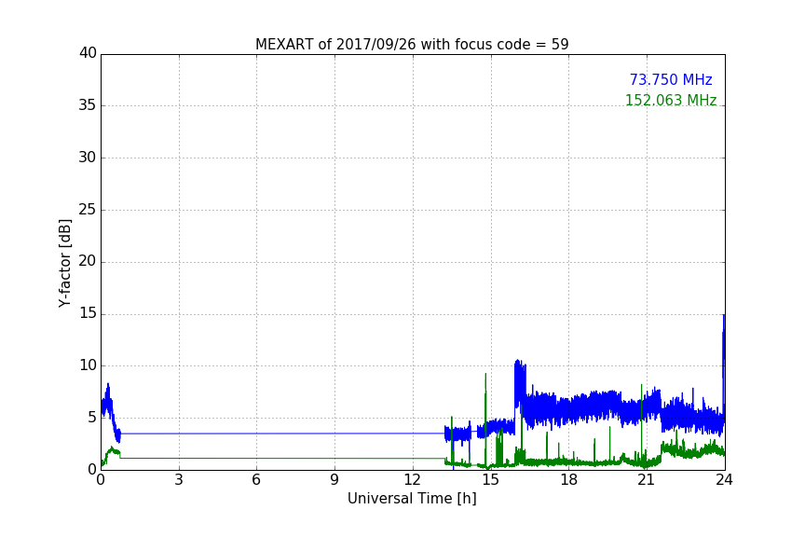Viewport: 805px width, 537px height.
Task: Click the x-axis tick label '21'
Action: pyautogui.click(x=647, y=480)
